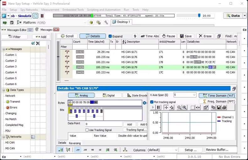This screenshot has height=160, width=248.
Task: Click the pause simulation icon in the top toolbar
Action: (42, 16)
